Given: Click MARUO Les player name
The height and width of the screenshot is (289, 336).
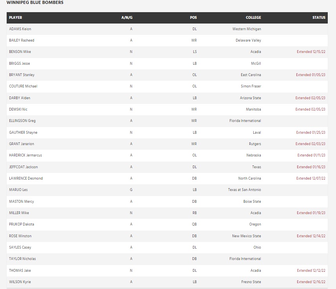Looking at the screenshot, I should tap(18, 190).
